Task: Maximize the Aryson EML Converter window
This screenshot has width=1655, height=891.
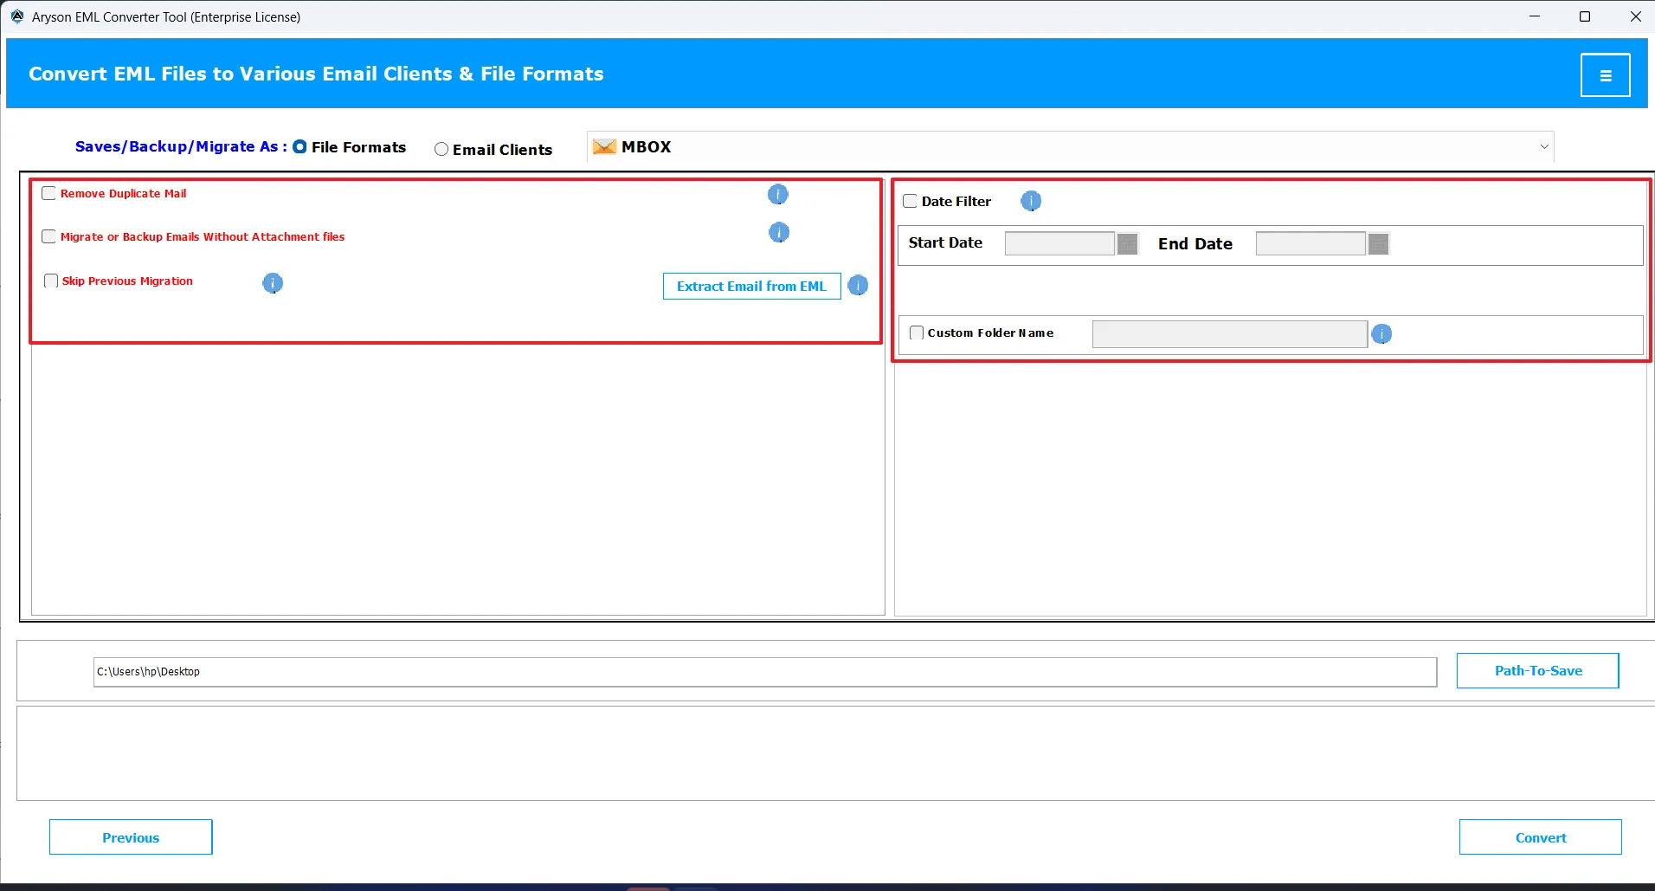Action: (x=1585, y=16)
